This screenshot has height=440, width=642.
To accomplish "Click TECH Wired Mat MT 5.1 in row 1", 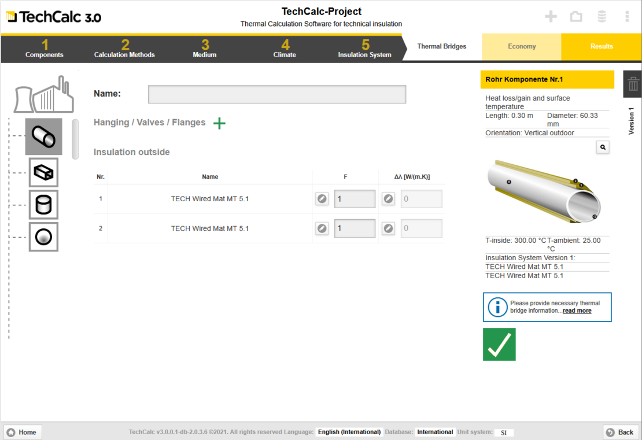I will pos(209,199).
